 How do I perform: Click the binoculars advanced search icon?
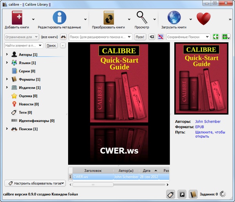pyautogui.click(x=63, y=37)
